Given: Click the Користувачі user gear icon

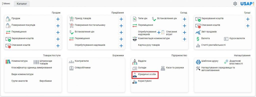Looking at the screenshot, I should pos(135,82).
